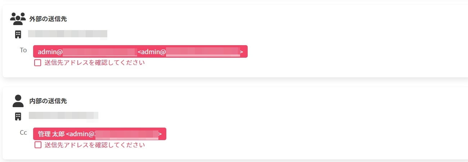Click 送信先アドレスを確認してください text under Cc
Screen dimensions: 468x162
click(x=94, y=145)
